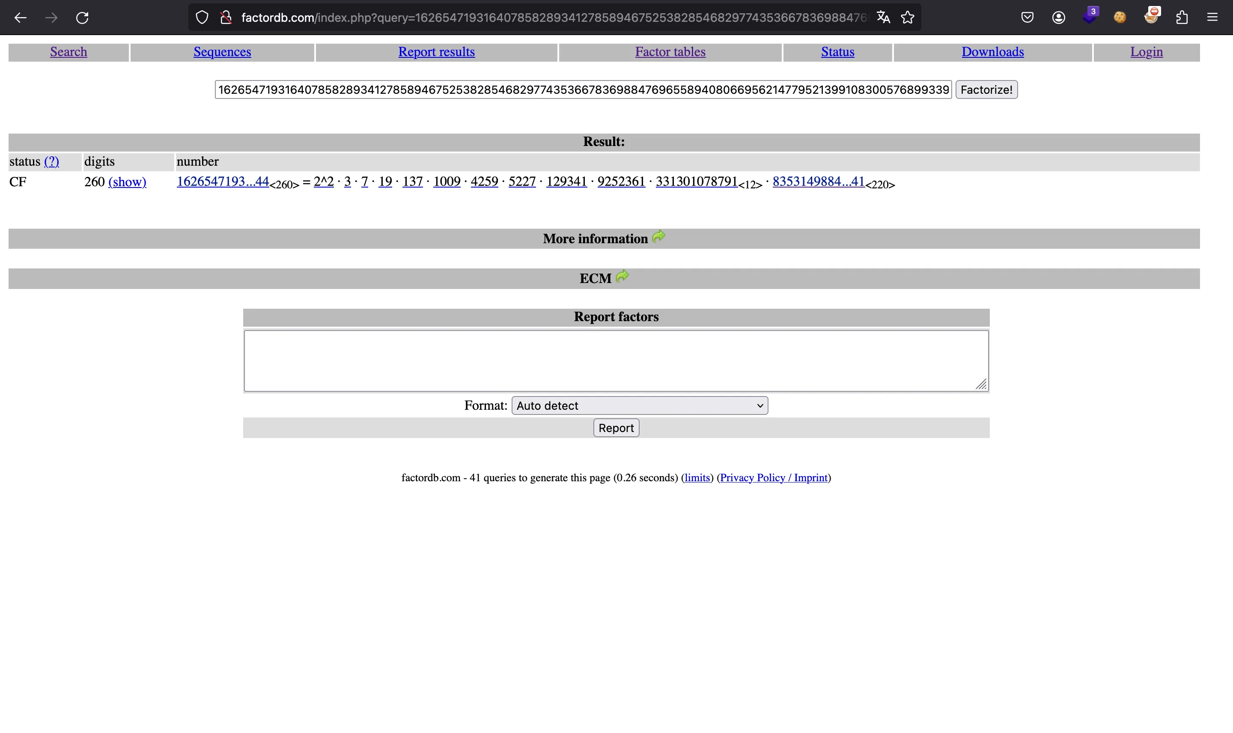
Task: Open factor 9252361 link
Action: (x=621, y=181)
